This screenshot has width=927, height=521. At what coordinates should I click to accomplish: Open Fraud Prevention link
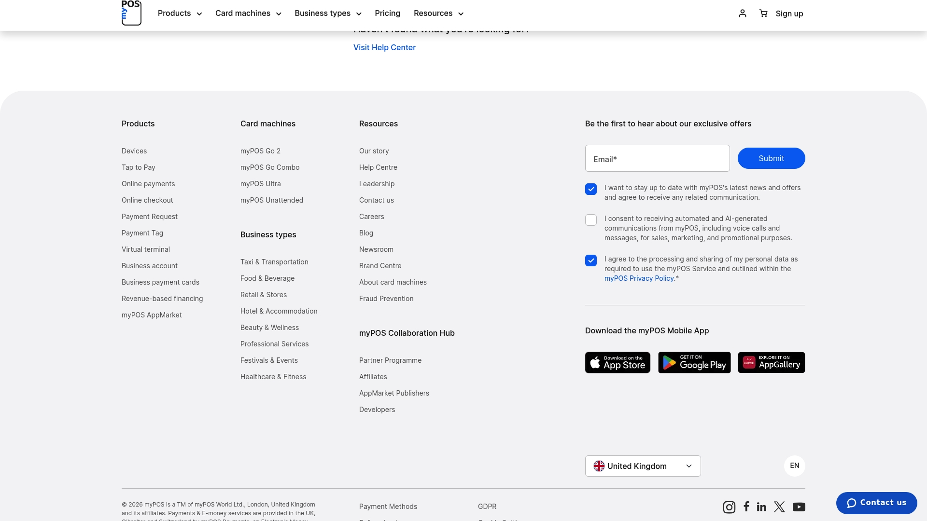click(386, 299)
